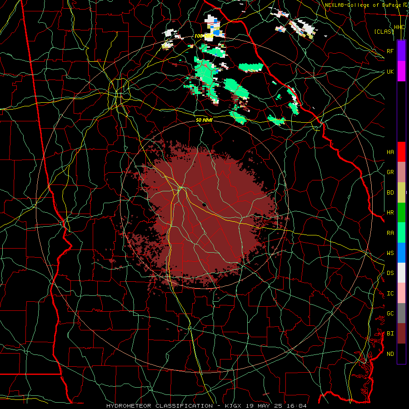Click the 'WS' legend label
409x409 pixels.
pyautogui.click(x=390, y=253)
